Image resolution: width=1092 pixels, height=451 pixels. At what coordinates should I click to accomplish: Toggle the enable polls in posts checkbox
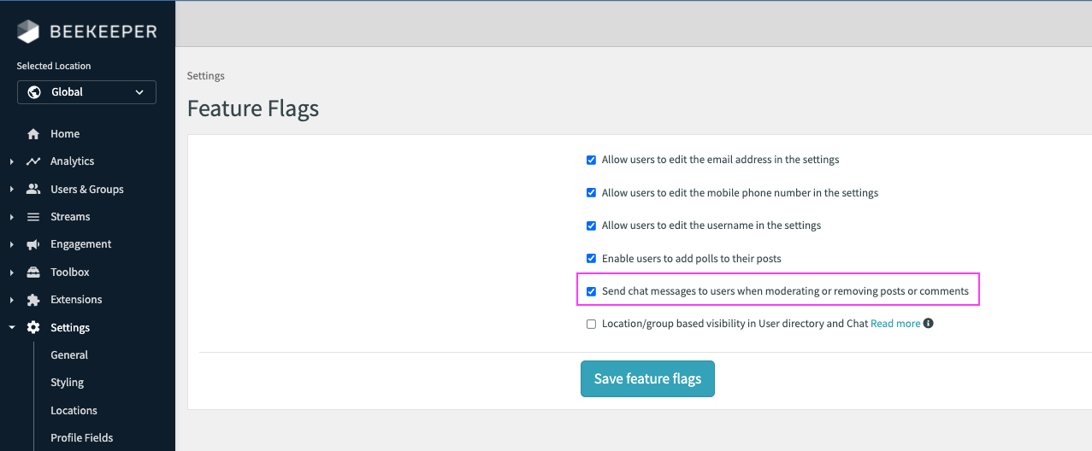(x=591, y=258)
